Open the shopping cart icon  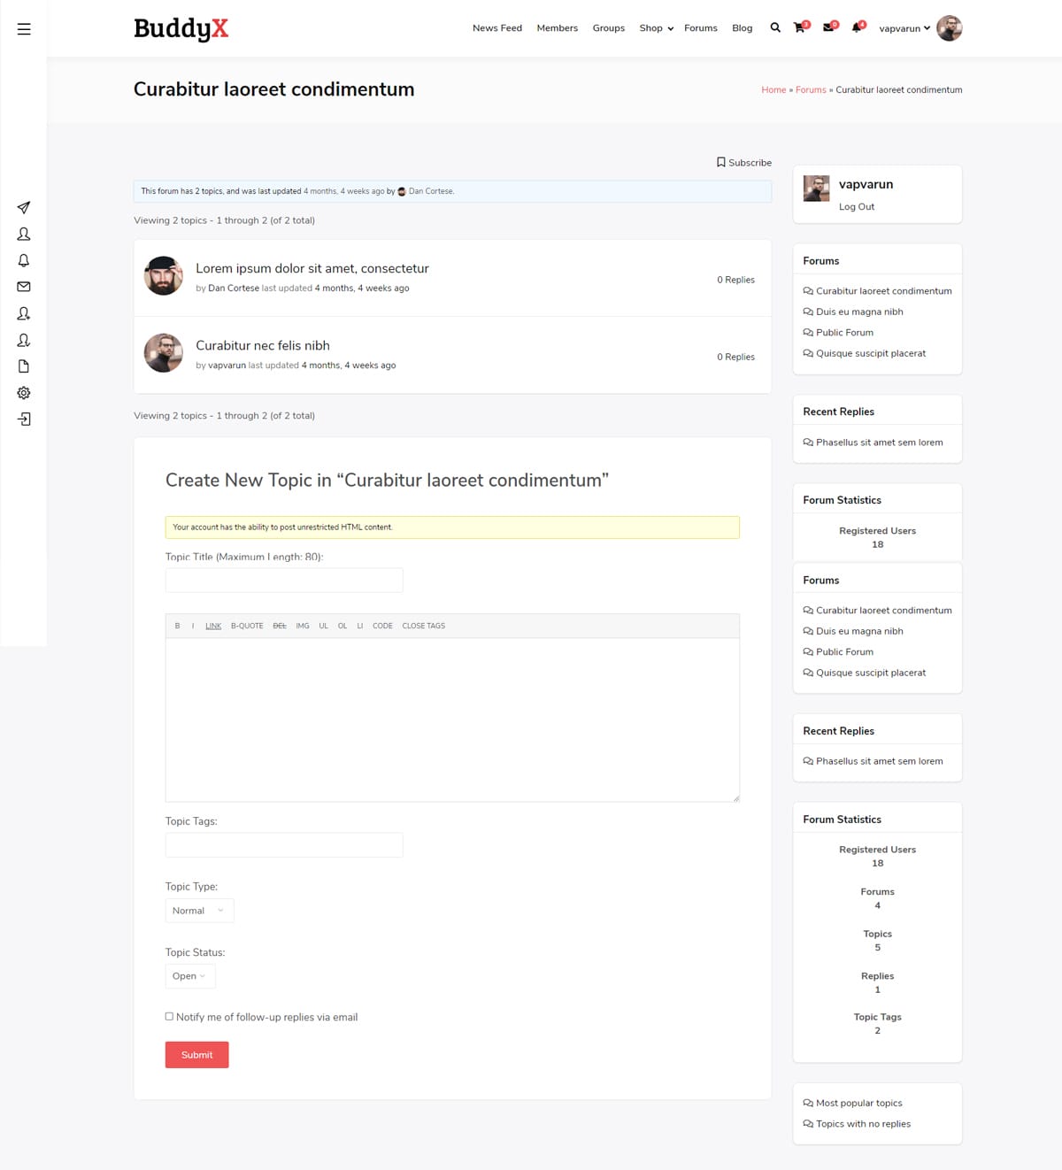pyautogui.click(x=800, y=28)
